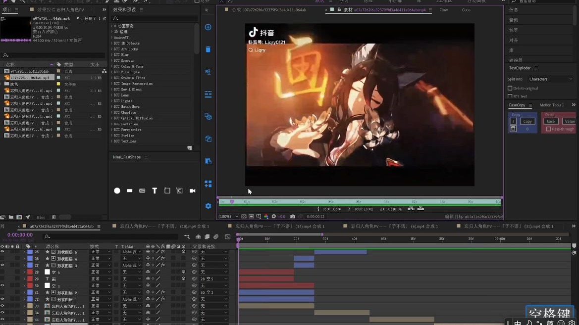Viewport: 579px width, 325px height.
Task: Click the blue trash icon in the sidebar
Action: (208, 49)
